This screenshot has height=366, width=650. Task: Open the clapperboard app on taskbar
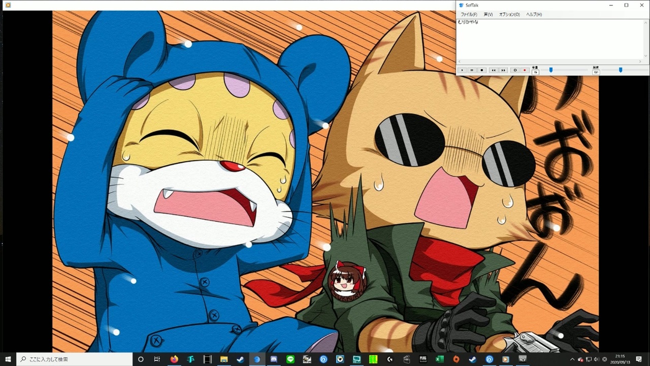coord(406,359)
